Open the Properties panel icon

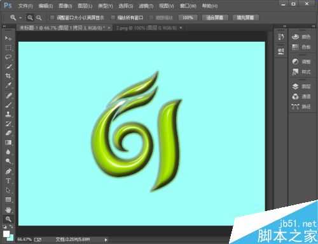point(281,51)
